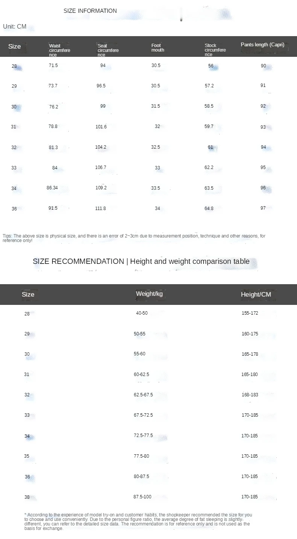297x539 pixels.
Task: Select waist value 86.34 in size 34 row
Action: coord(52,187)
